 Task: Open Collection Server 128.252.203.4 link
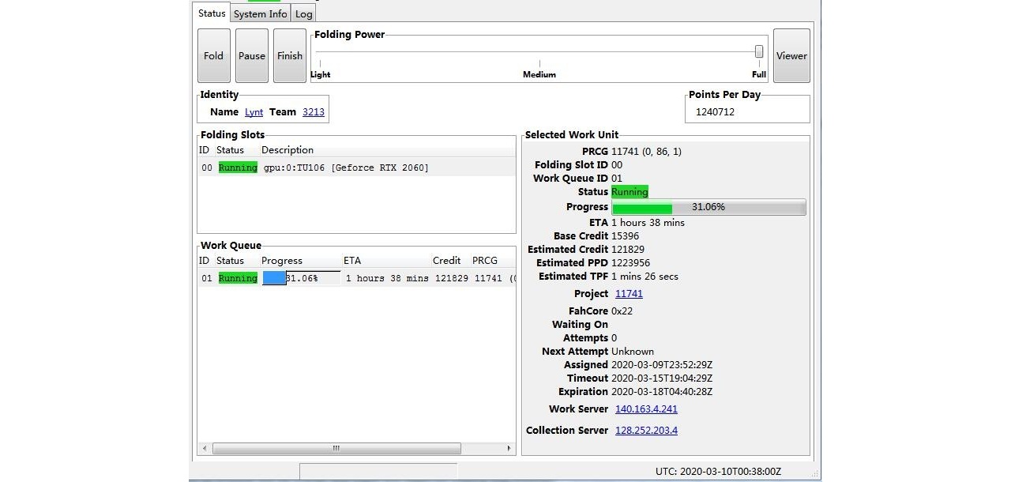(646, 431)
